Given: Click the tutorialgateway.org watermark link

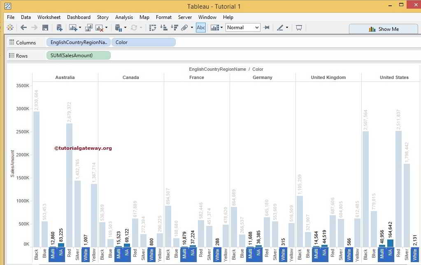Looking at the screenshot, I should click(82, 148).
